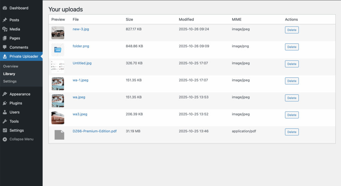341x186 pixels.
Task: Open the Untitled.jpg file link
Action: [x=82, y=63]
